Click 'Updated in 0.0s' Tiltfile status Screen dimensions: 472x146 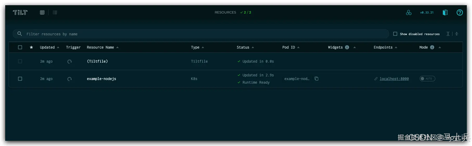258,61
